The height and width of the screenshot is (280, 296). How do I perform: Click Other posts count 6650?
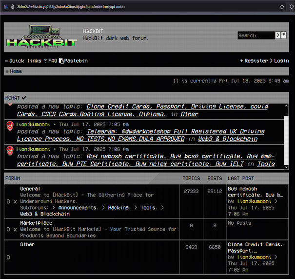tap(215, 247)
